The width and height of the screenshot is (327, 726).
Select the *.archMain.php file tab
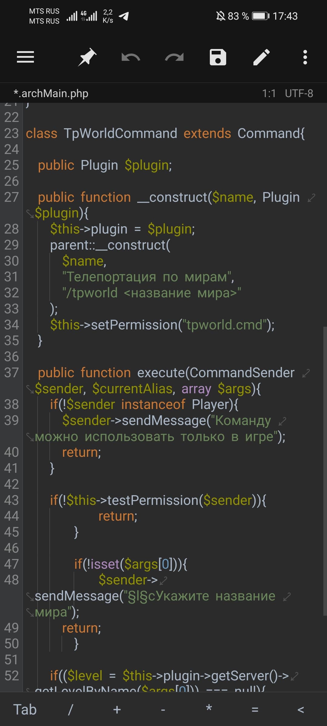tap(51, 93)
